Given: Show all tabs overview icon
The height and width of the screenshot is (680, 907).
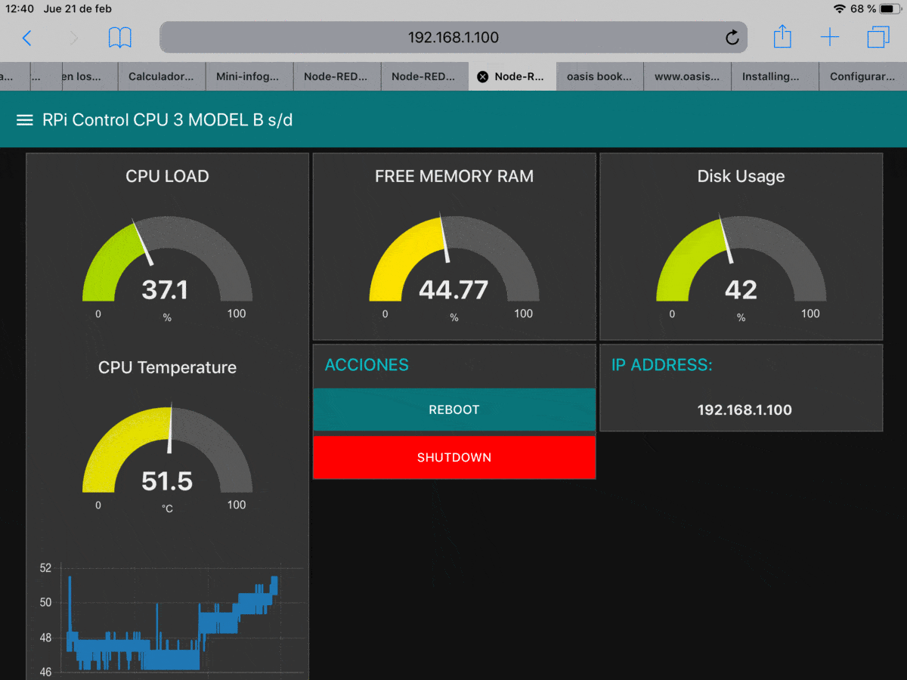Looking at the screenshot, I should point(878,38).
